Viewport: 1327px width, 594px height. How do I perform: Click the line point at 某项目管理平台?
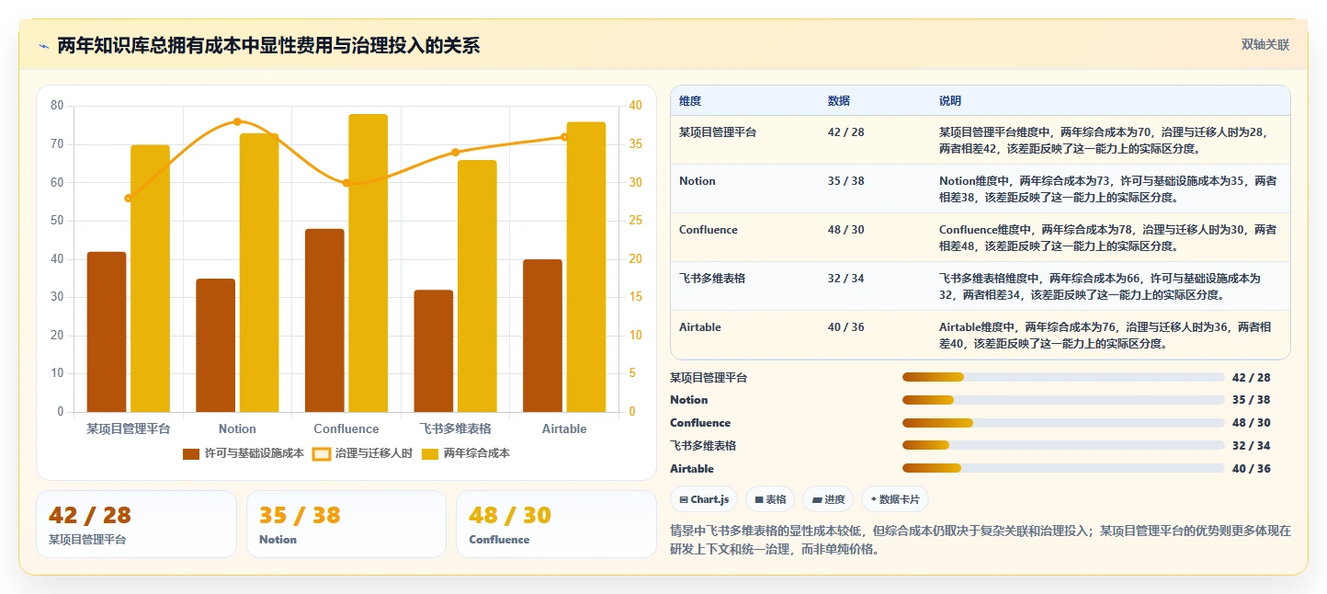click(x=129, y=198)
